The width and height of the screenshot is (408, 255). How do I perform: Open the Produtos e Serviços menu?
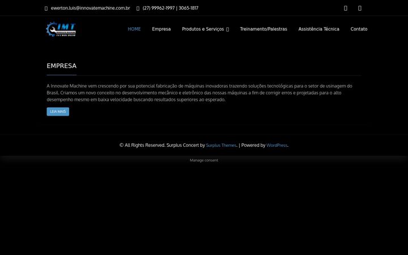click(203, 29)
